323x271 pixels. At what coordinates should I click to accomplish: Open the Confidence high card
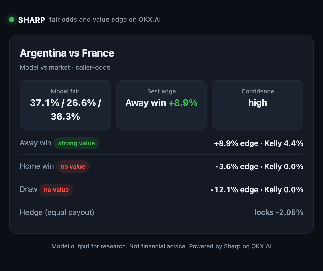(258, 105)
